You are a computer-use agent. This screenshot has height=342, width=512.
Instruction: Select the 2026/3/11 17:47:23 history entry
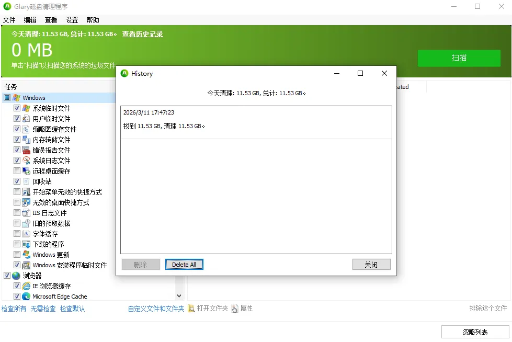[256, 122]
